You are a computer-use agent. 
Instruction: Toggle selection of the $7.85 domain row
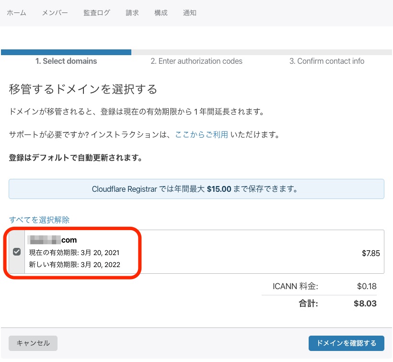coord(16,251)
